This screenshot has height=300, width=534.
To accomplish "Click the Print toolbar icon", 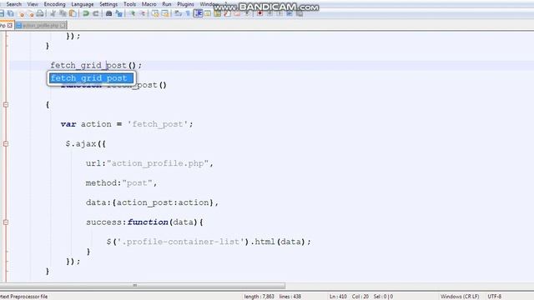I will pos(40,13).
